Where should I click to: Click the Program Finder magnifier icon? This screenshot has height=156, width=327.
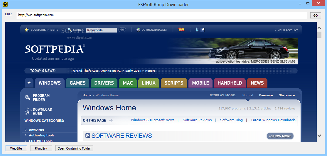[x=28, y=97]
